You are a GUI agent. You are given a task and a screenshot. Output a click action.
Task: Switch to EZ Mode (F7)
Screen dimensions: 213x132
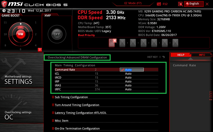pyautogui.click(x=133, y=3)
